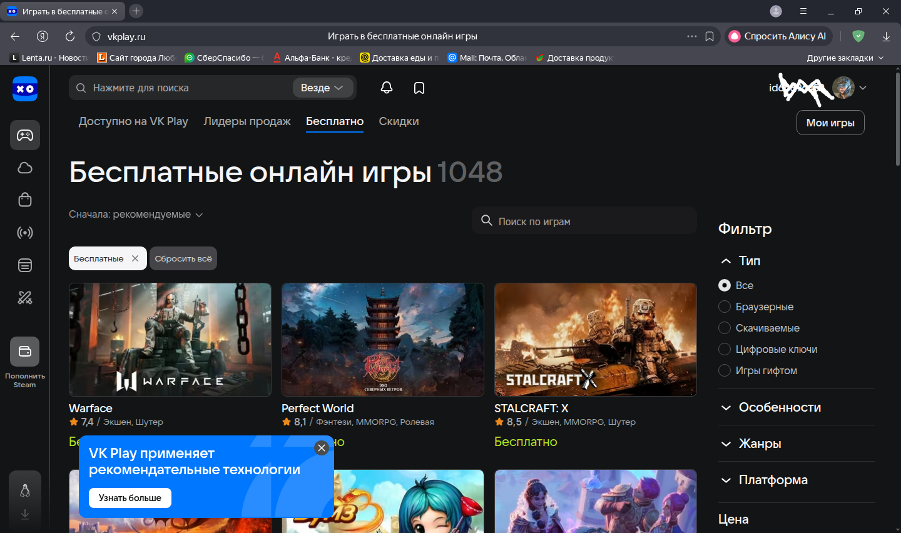
Task: Select the Скачиваемые radio button
Action: point(725,328)
